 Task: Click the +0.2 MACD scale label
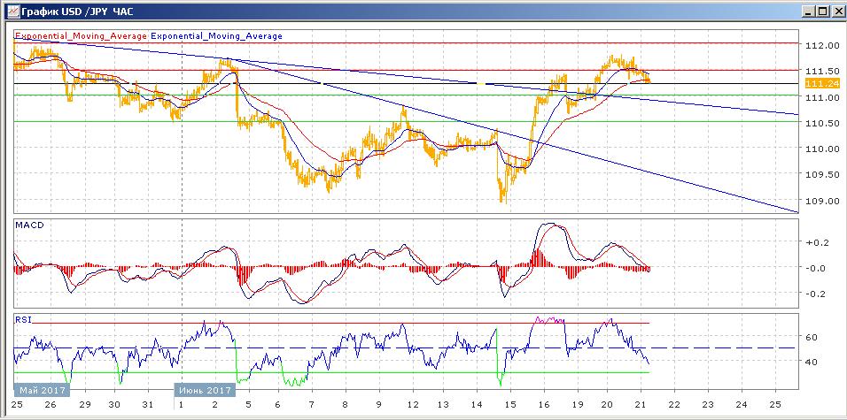click(815, 241)
